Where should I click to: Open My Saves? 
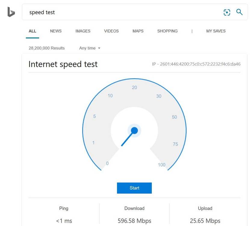pyautogui.click(x=216, y=31)
